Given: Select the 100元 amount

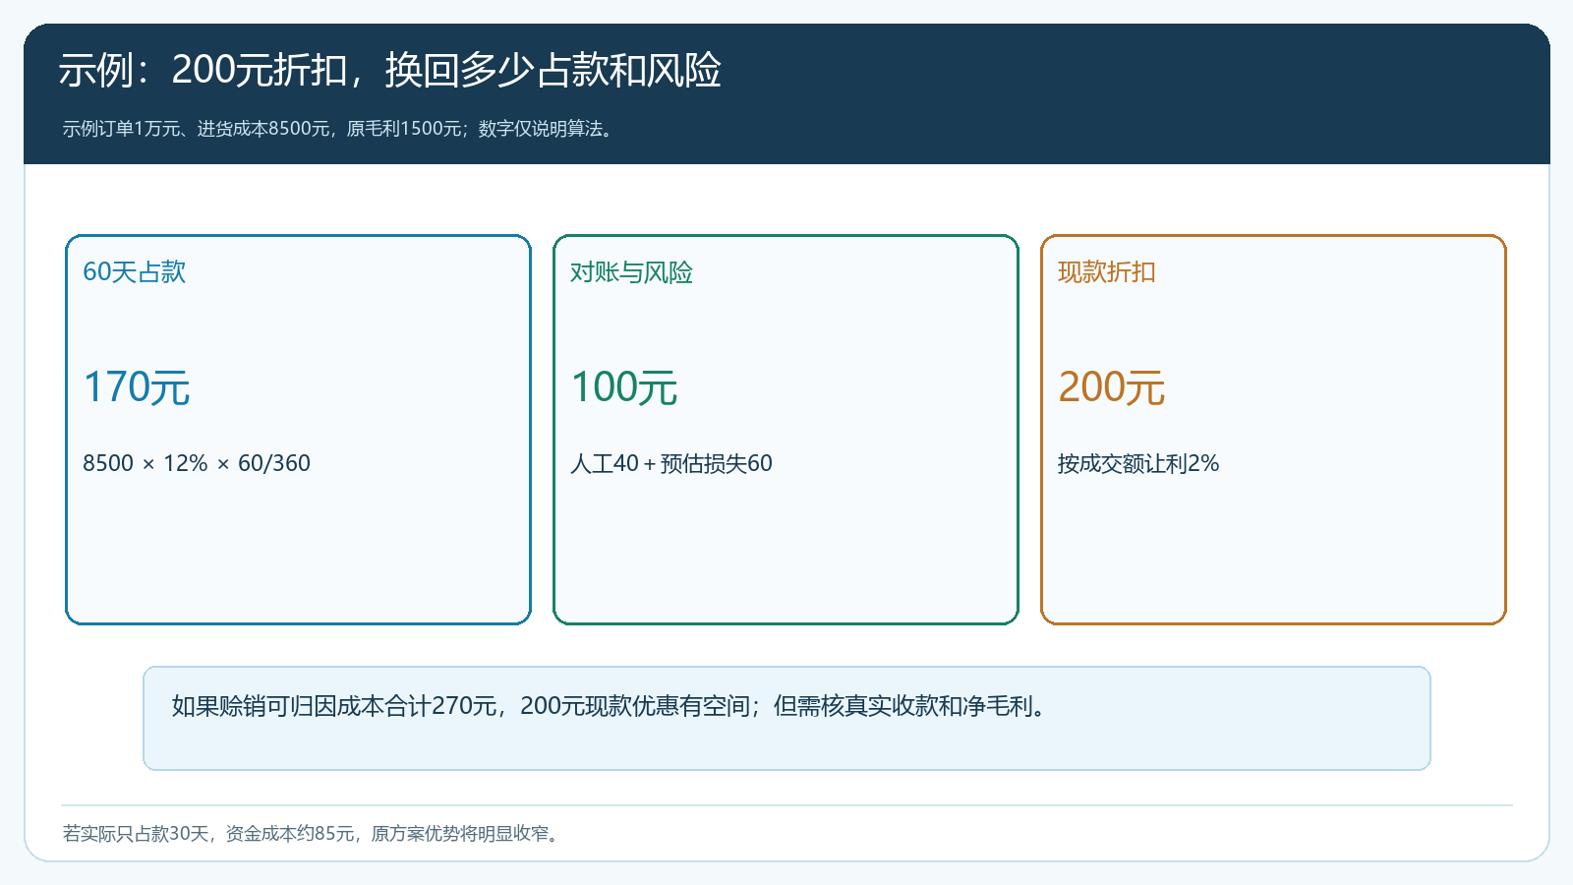Looking at the screenshot, I should 624,387.
